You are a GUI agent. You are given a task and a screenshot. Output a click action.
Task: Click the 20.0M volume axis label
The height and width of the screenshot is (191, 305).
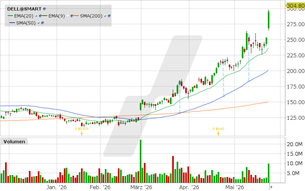295,144
